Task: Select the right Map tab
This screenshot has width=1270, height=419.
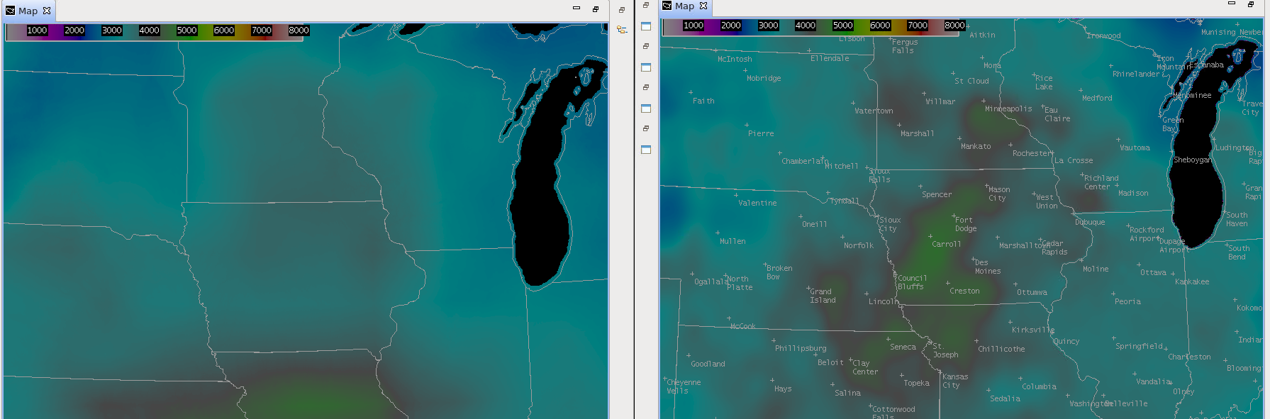Action: click(x=684, y=6)
